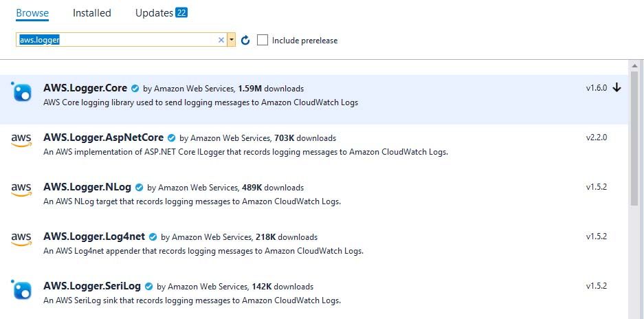
Task: Click AWS.Logger.Core download arrow icon
Action: pyautogui.click(x=617, y=87)
